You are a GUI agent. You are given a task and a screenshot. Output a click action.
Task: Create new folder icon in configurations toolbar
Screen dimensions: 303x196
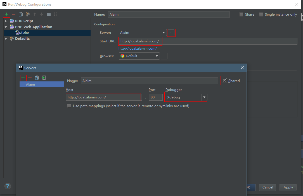coord(49,14)
